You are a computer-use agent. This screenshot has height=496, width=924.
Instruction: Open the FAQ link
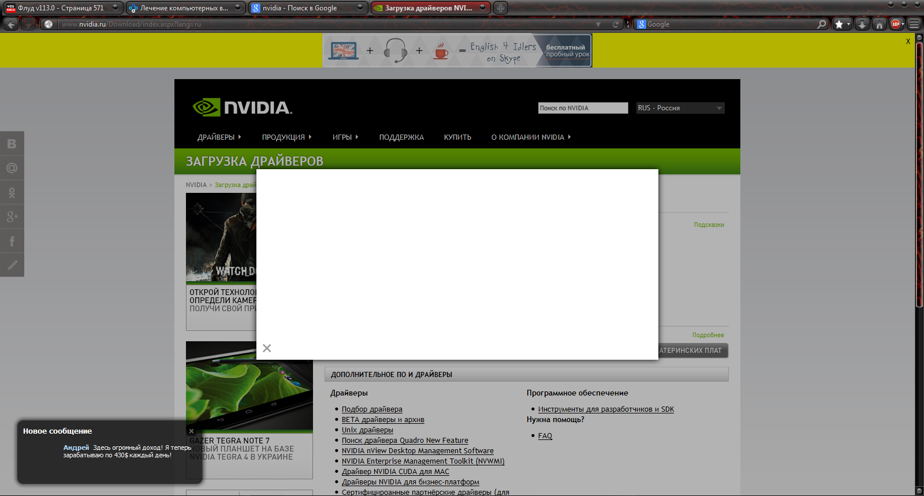tap(545, 436)
